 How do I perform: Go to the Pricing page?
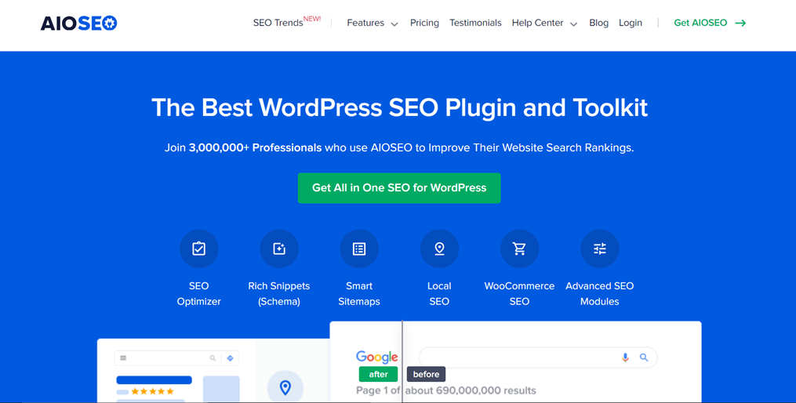[x=424, y=24]
